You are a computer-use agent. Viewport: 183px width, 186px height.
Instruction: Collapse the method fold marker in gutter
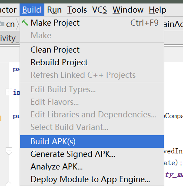point(9,151)
